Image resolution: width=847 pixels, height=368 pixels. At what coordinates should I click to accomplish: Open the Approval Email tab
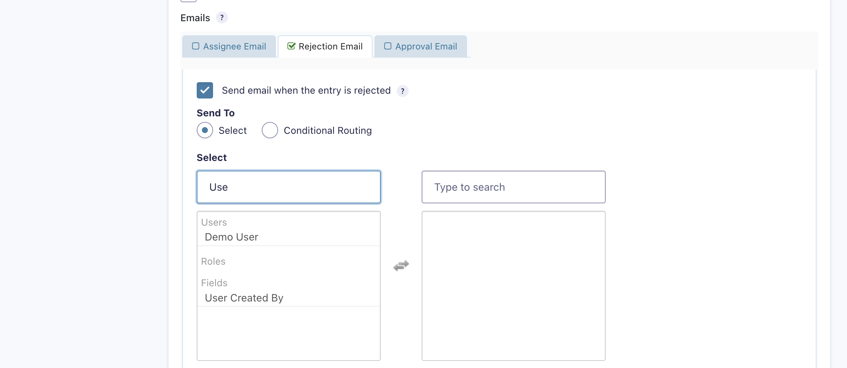click(426, 46)
